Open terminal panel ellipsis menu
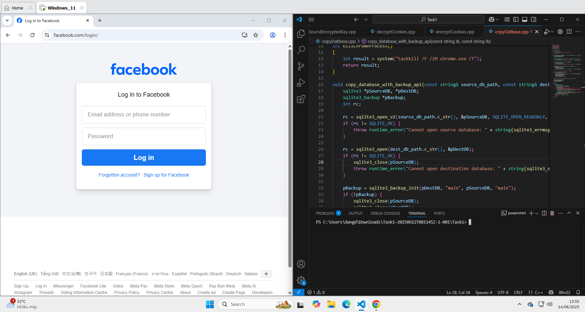Image resolution: width=585 pixels, height=312 pixels. (560, 213)
